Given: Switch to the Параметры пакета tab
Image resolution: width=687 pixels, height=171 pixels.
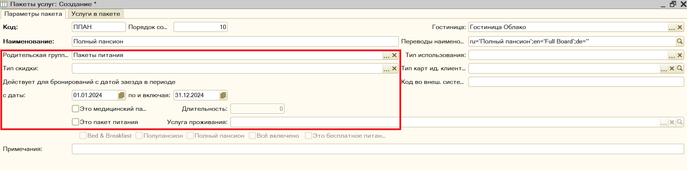Looking at the screenshot, I should [33, 14].
